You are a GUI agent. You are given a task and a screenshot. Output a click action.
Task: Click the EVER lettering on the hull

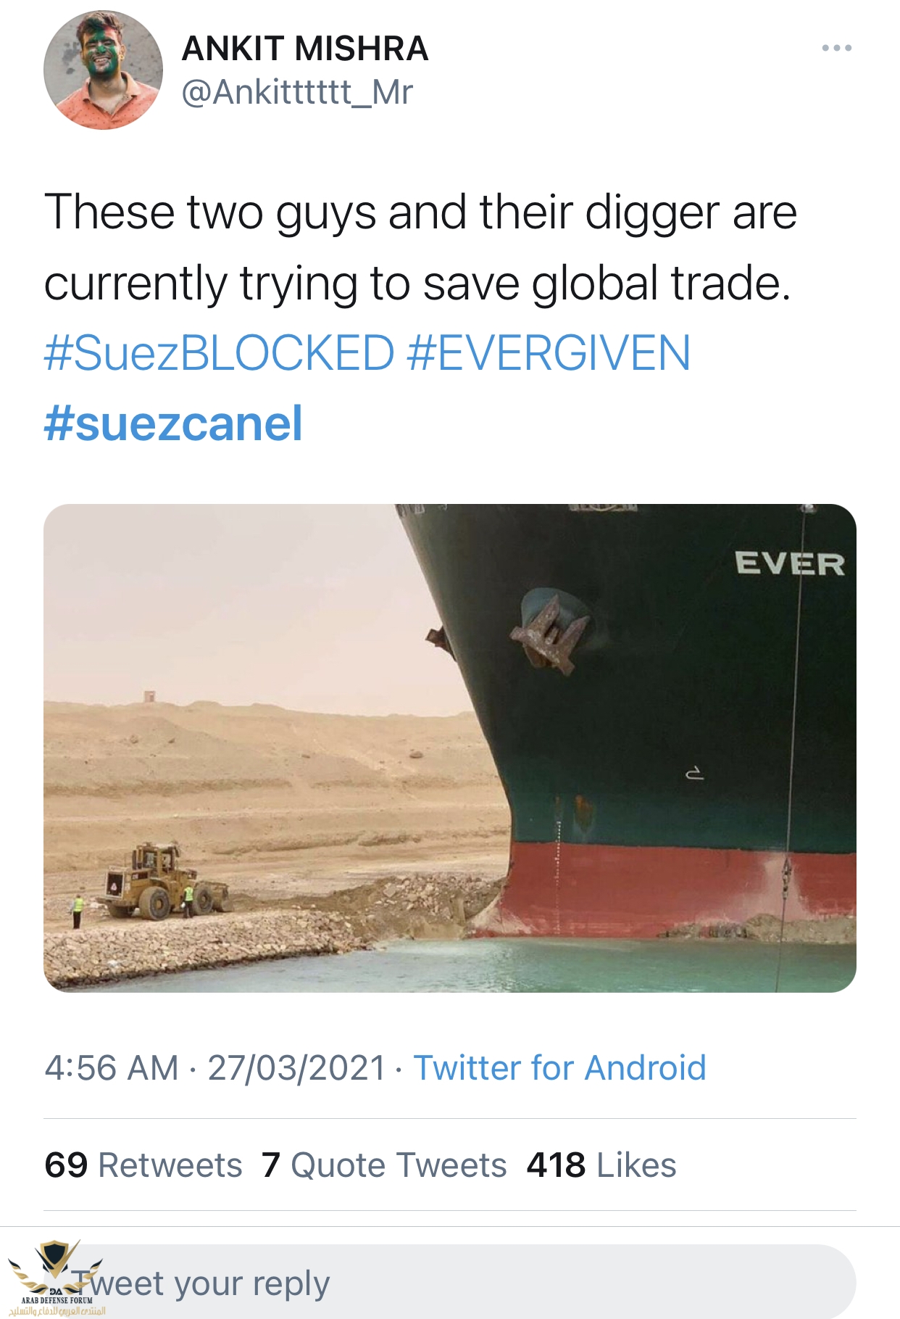pyautogui.click(x=789, y=564)
